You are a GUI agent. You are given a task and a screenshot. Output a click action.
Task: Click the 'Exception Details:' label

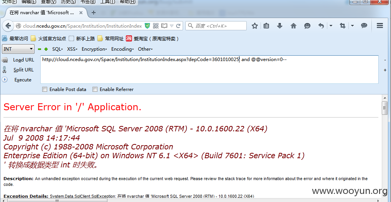point(26,196)
